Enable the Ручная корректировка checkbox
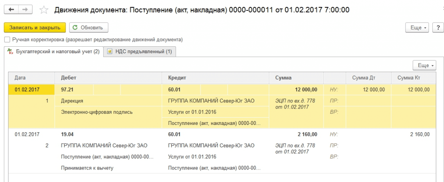444x182 pixels. [7, 39]
